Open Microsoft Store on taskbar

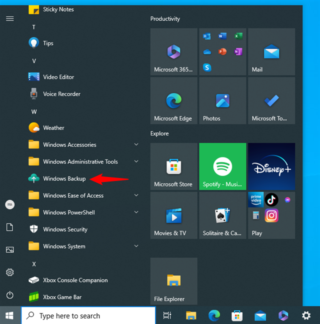237,315
